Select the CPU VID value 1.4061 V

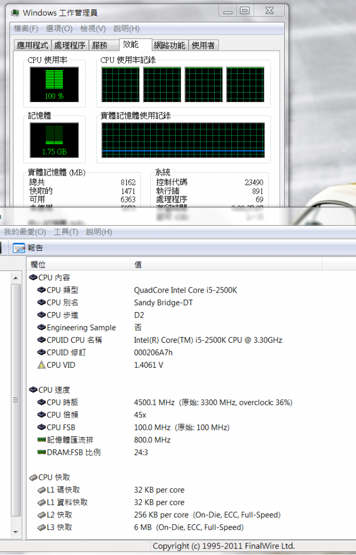click(149, 365)
